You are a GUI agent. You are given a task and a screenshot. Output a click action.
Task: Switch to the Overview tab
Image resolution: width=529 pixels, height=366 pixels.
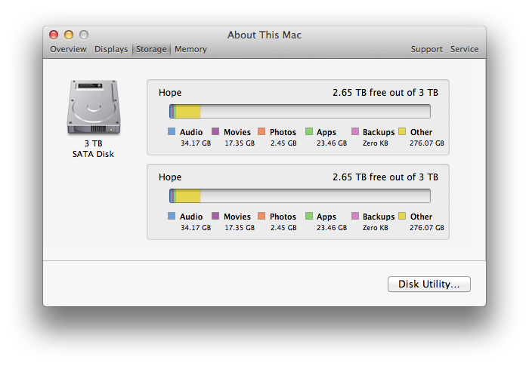point(68,49)
